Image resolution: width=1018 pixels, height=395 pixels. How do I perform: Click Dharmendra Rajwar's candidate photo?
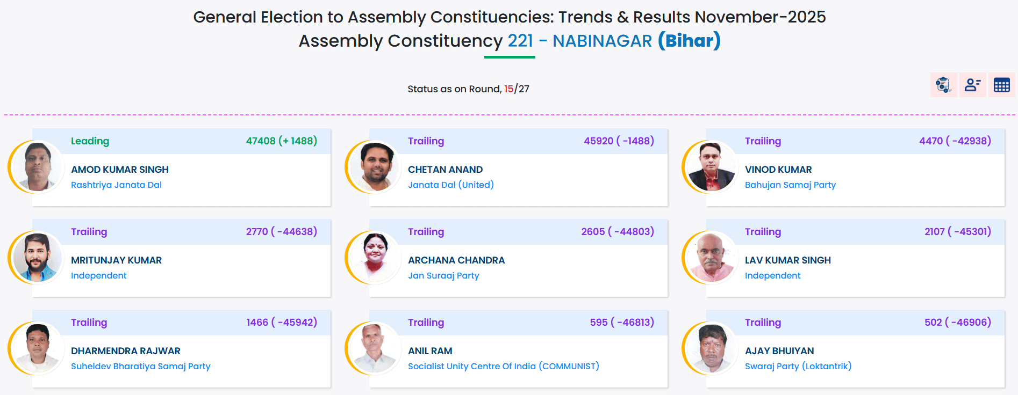tap(37, 348)
